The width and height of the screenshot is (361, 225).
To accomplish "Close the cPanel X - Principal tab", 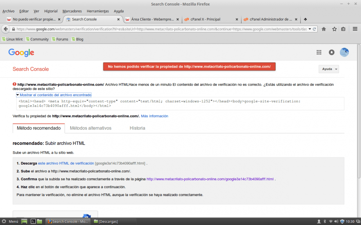I will click(237, 20).
